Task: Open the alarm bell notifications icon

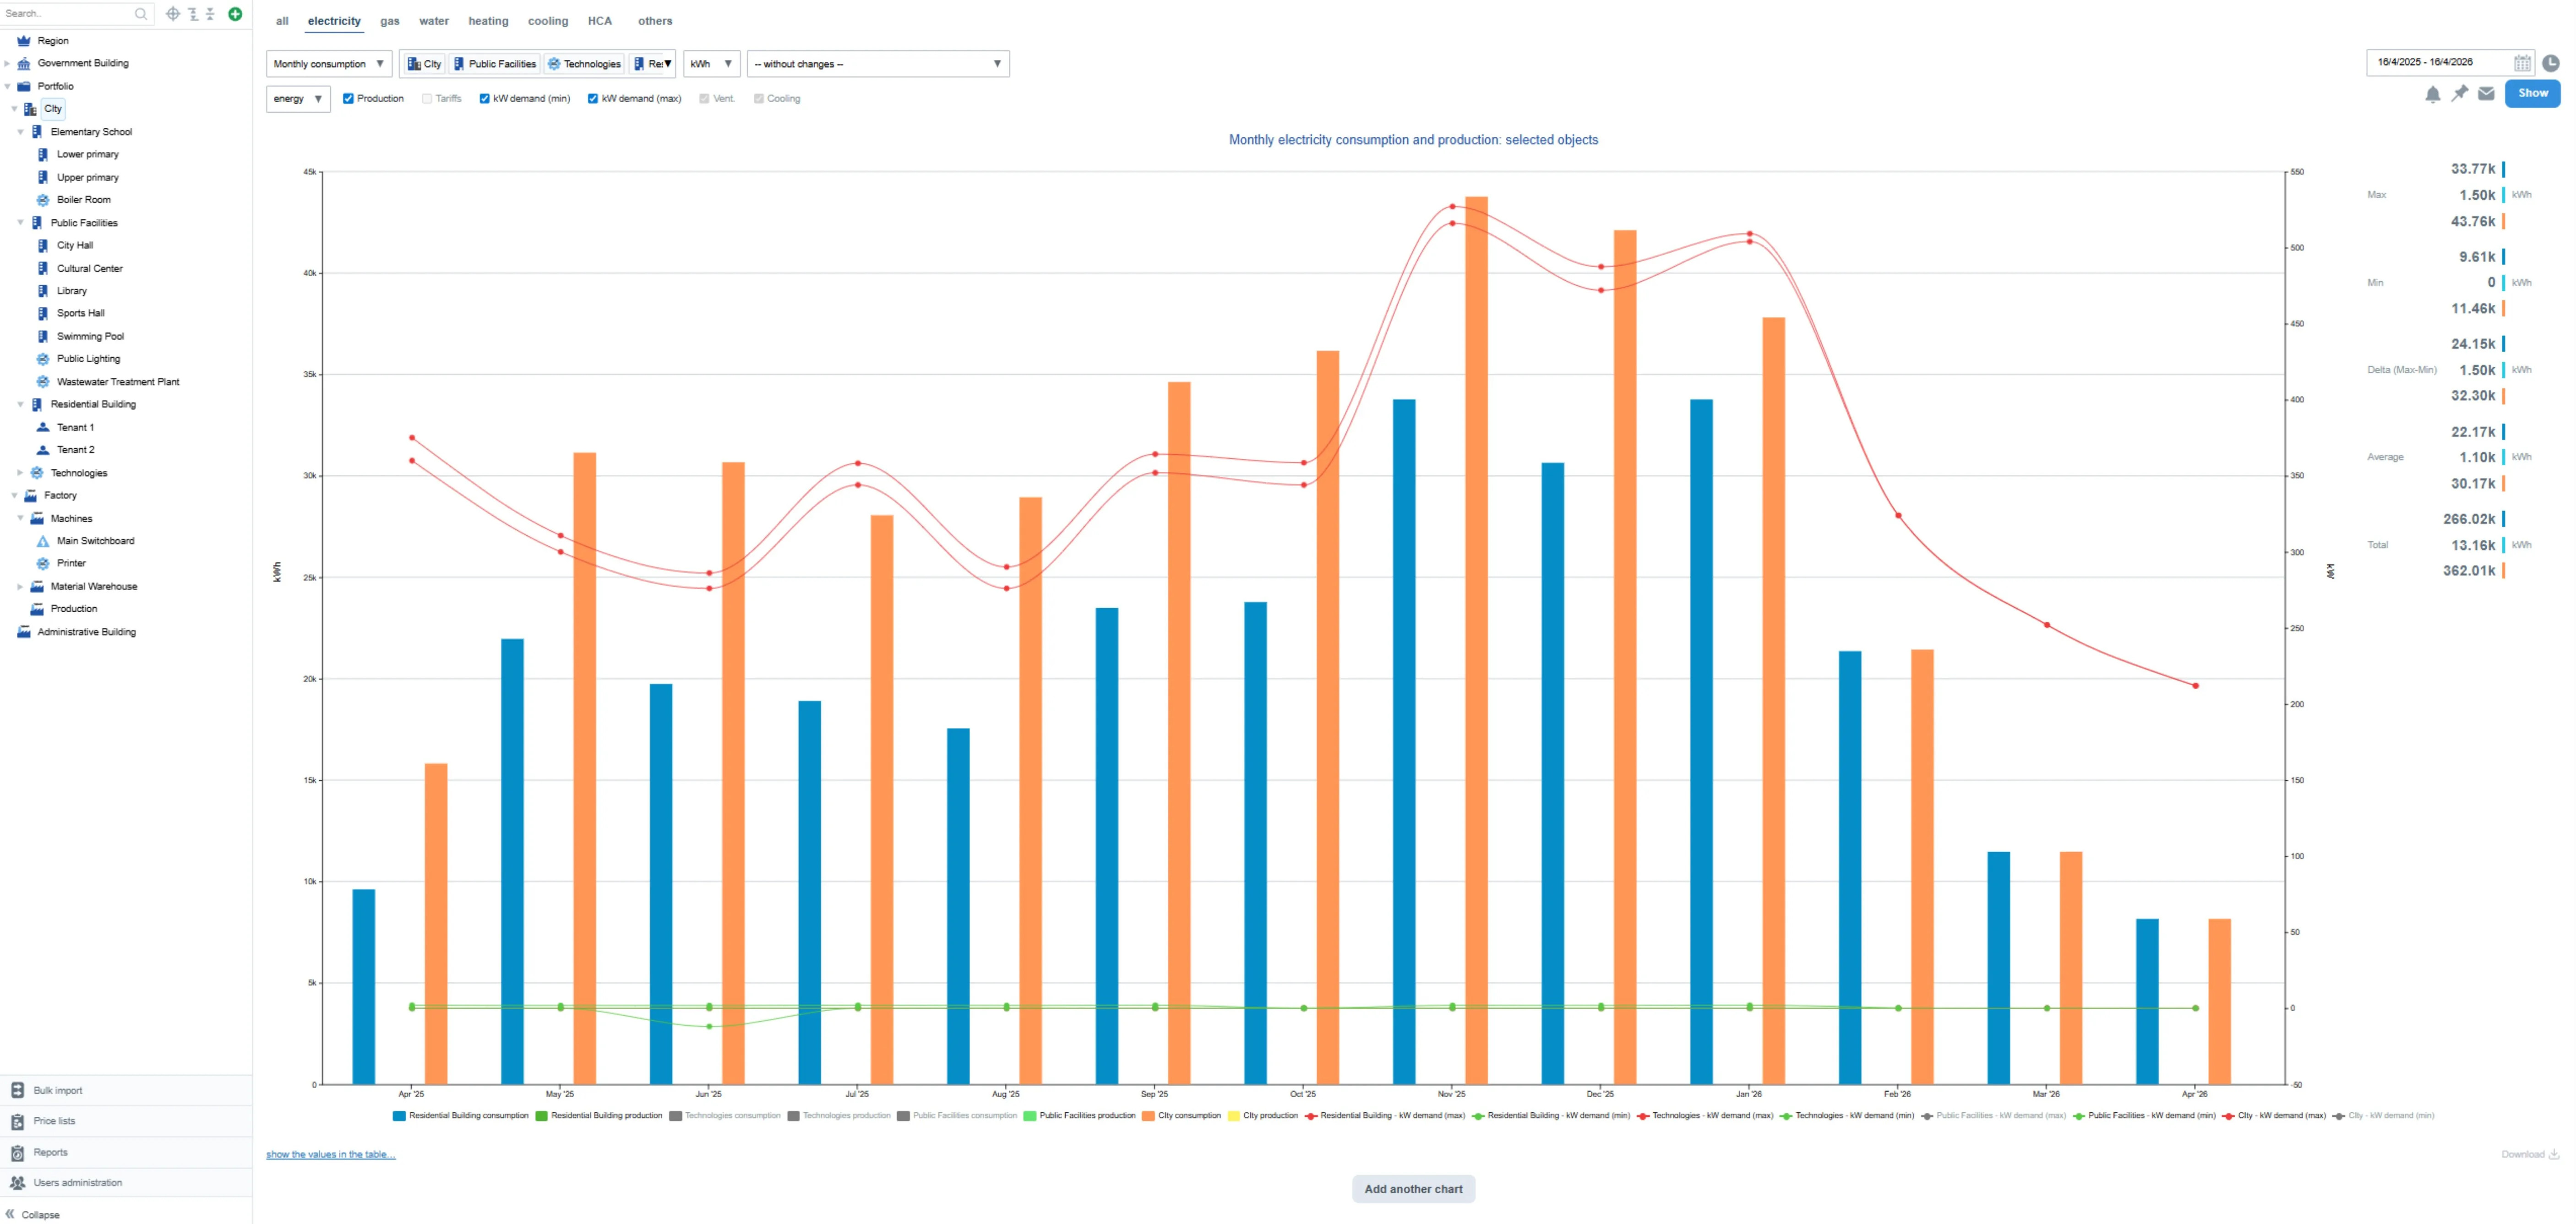Action: pos(2432,94)
